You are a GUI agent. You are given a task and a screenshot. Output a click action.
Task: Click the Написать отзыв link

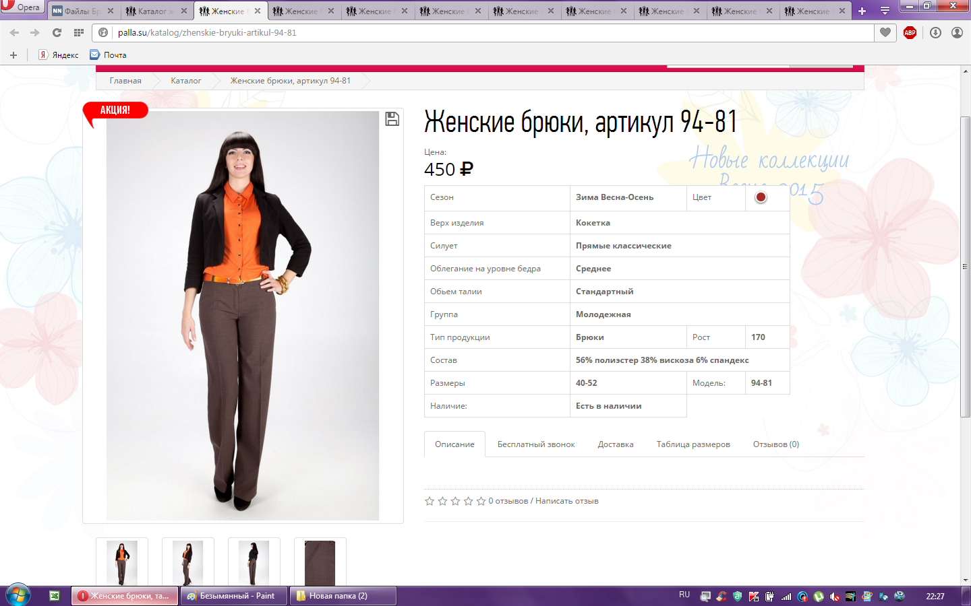tap(566, 501)
